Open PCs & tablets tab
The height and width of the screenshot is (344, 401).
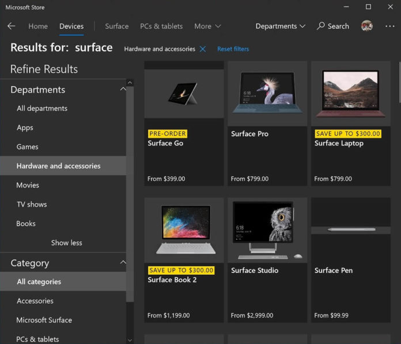(x=161, y=26)
